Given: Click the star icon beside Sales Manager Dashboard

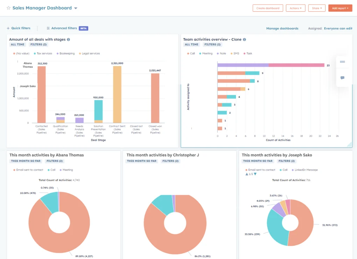Looking at the screenshot, I should click(x=8, y=8).
